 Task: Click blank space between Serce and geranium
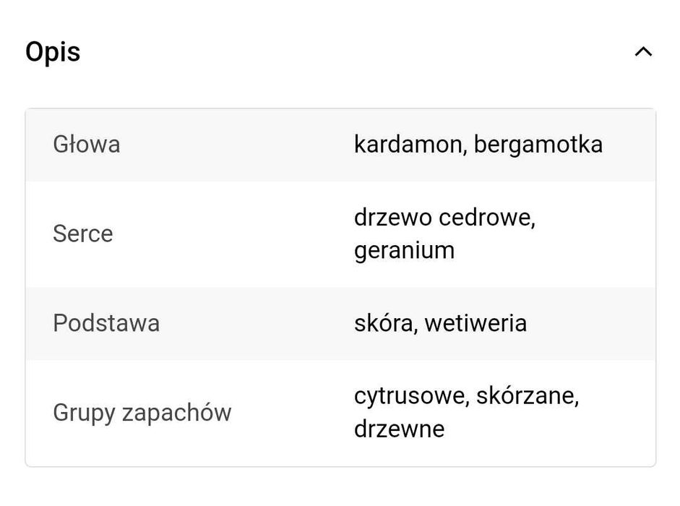(231, 233)
